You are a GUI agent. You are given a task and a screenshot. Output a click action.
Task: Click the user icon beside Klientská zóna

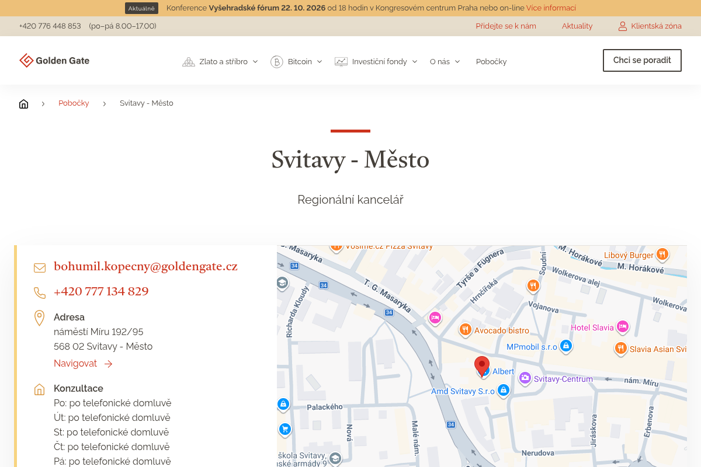click(x=622, y=26)
